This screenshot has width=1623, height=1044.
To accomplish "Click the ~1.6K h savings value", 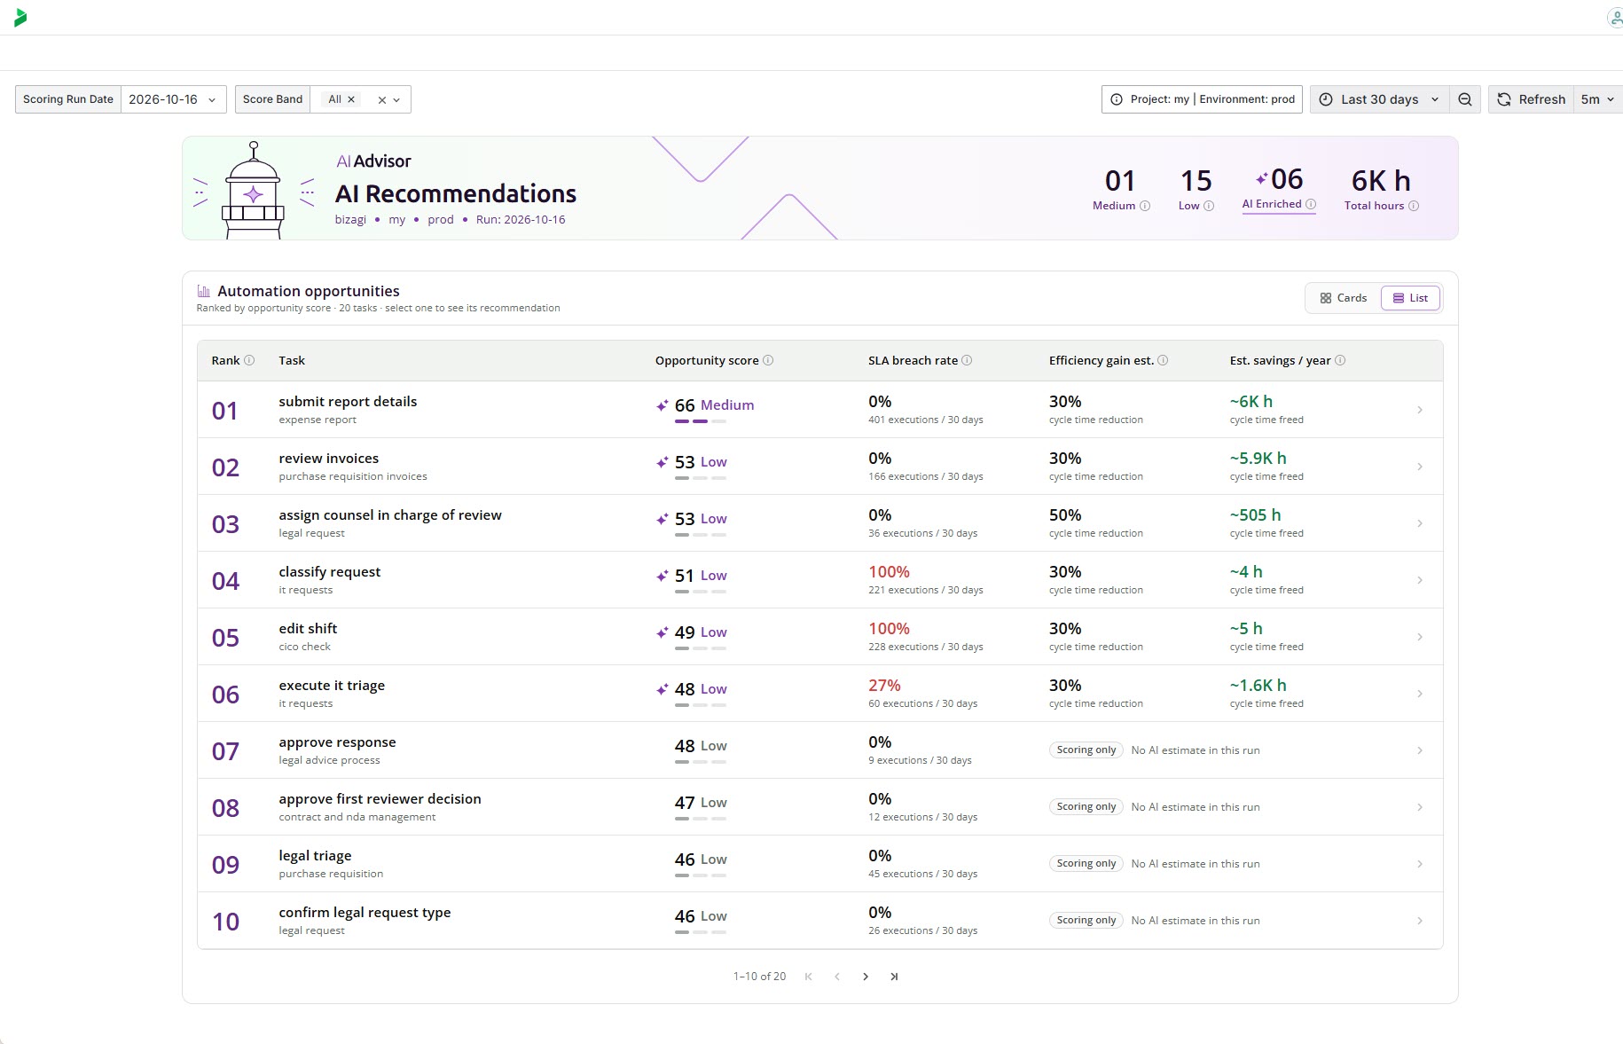I will [1258, 686].
